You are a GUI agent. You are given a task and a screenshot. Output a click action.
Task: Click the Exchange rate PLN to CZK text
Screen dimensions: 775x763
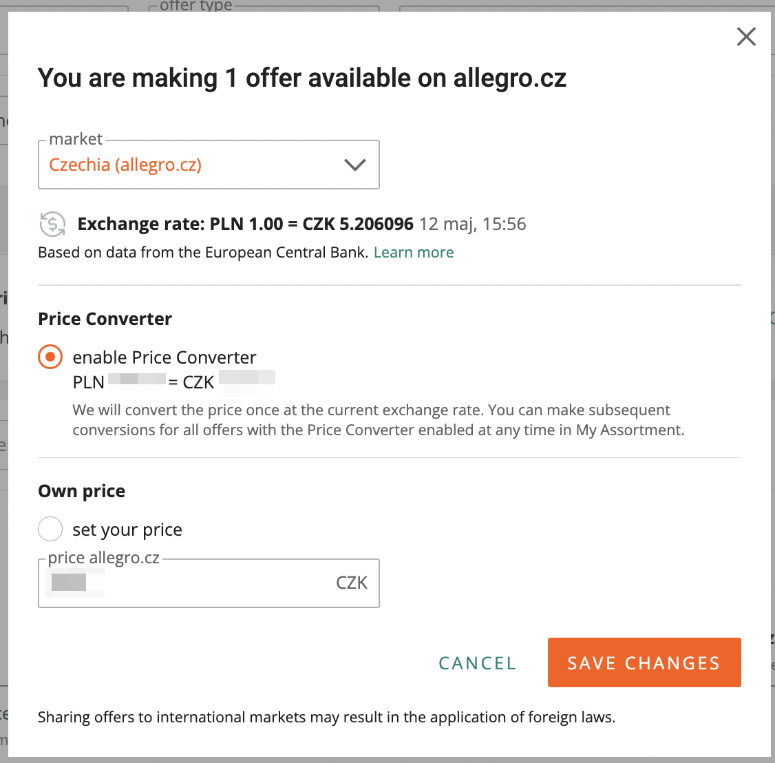[245, 224]
